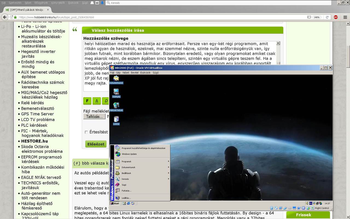This screenshot has height=219, width=350.
Task: Open VirtualBox Nézet menu
Action: click(x=126, y=73)
